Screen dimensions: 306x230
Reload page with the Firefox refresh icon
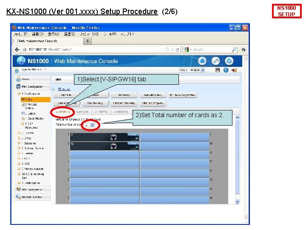point(177,50)
